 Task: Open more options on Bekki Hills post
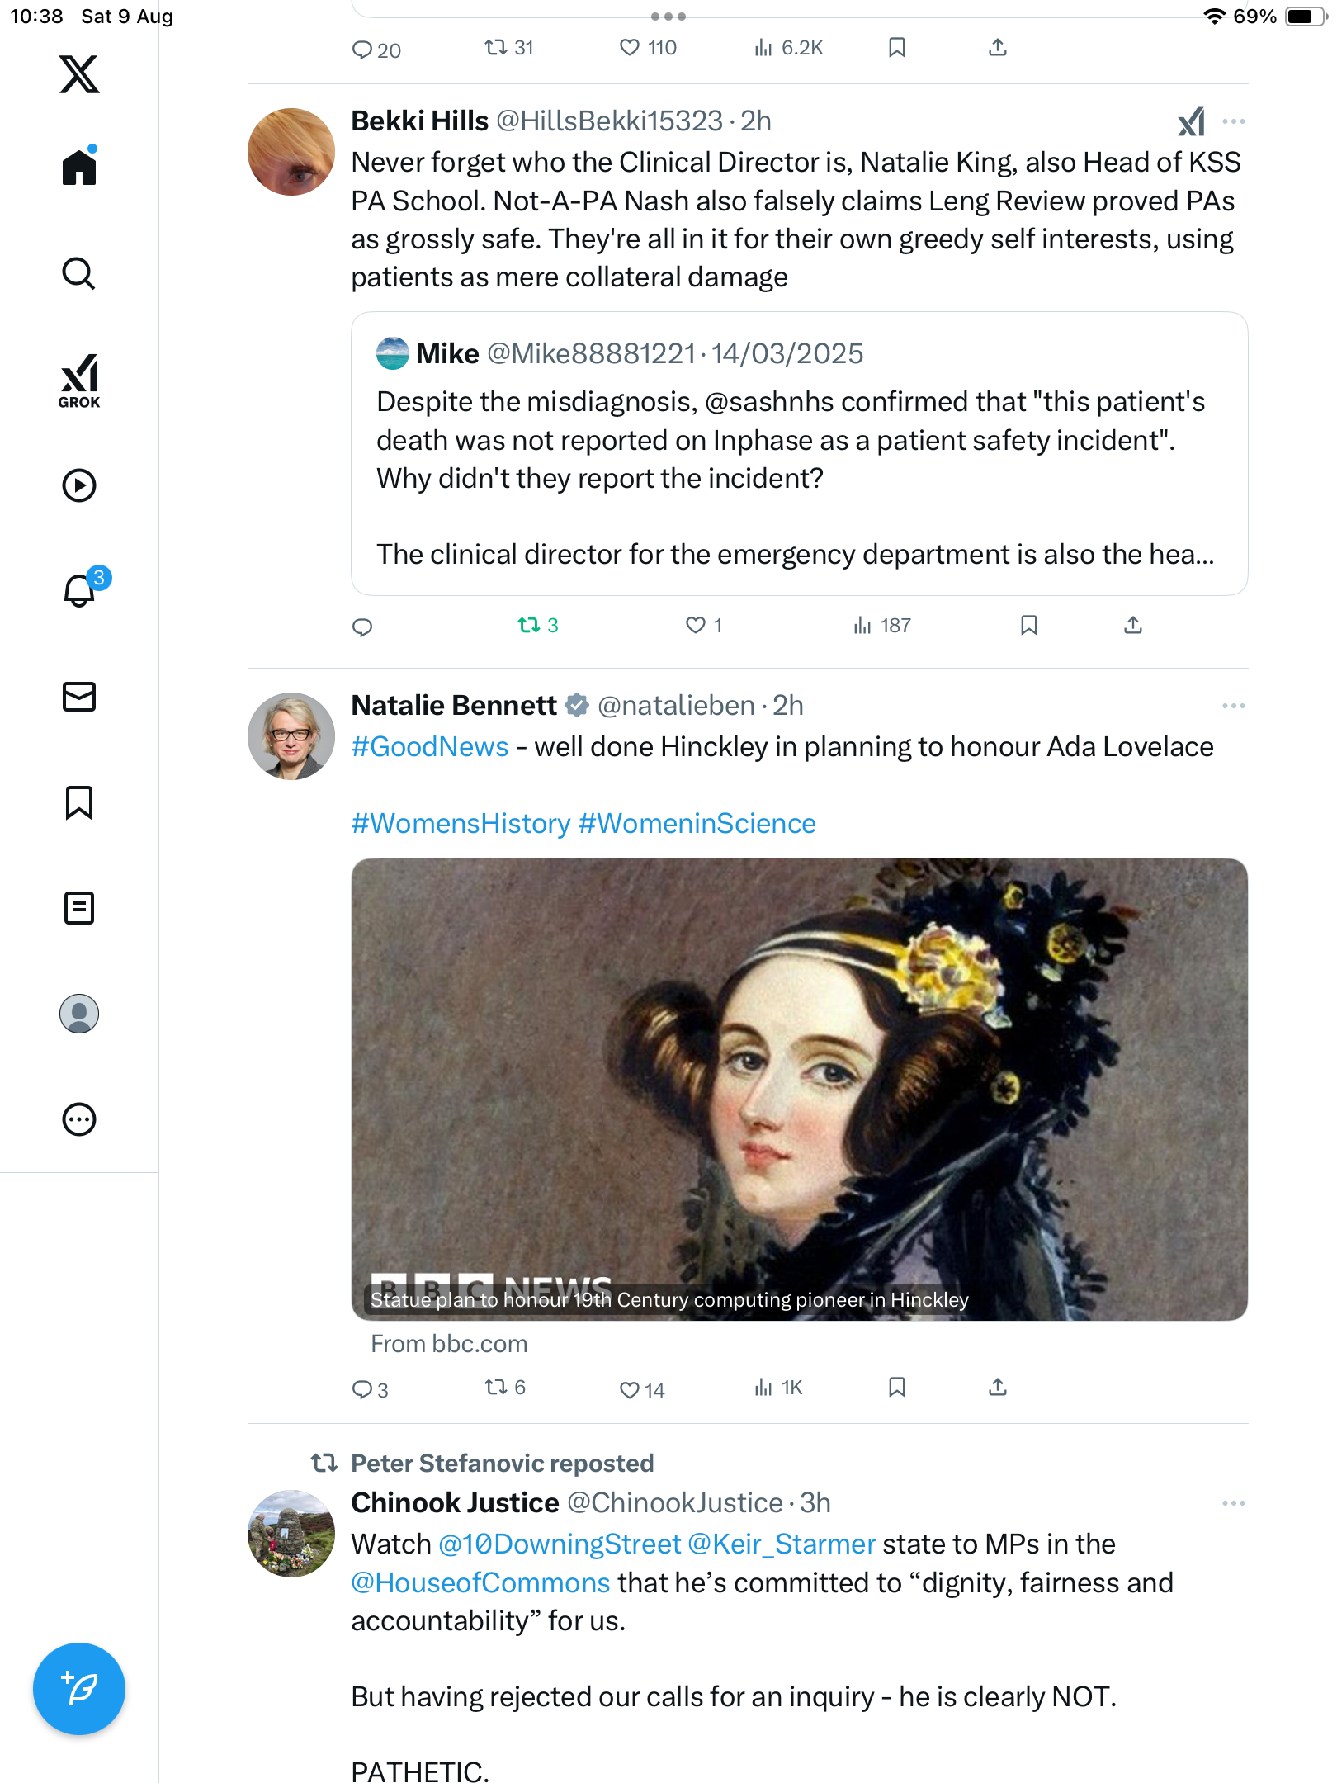[1233, 122]
